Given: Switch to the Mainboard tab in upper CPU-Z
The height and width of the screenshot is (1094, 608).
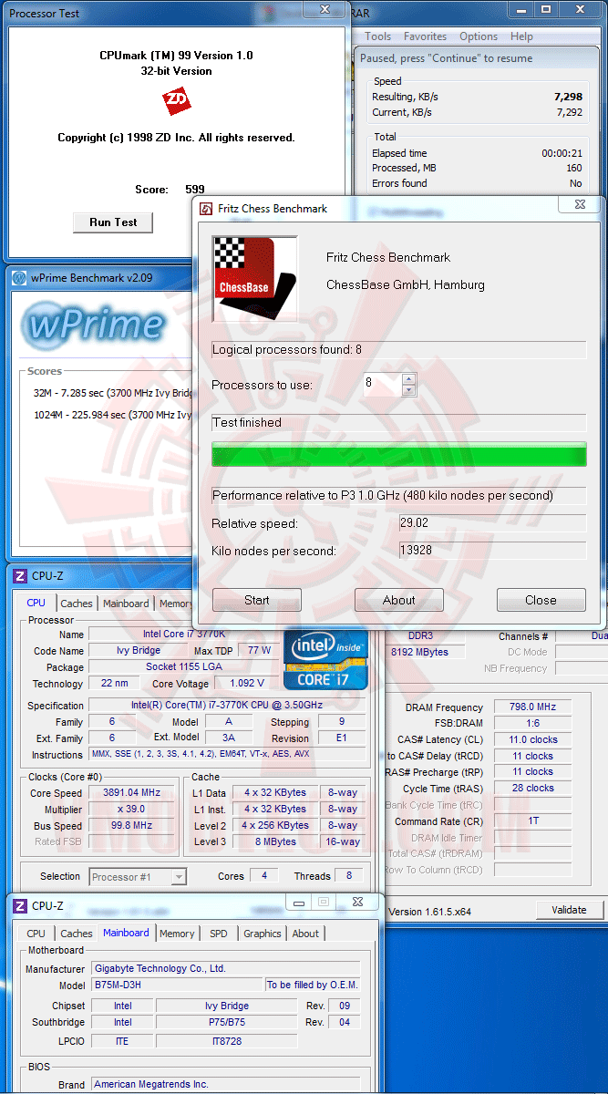Looking at the screenshot, I should point(126,604).
